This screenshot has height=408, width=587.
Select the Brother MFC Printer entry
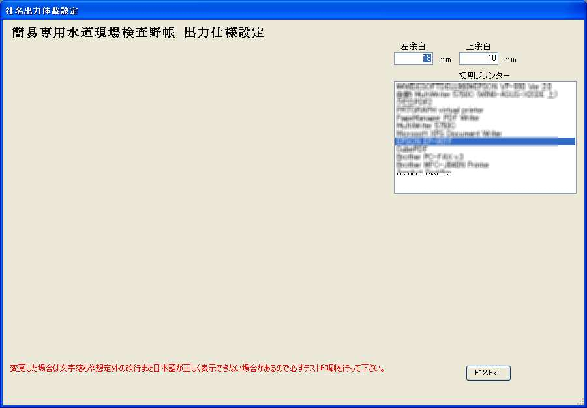[442, 165]
